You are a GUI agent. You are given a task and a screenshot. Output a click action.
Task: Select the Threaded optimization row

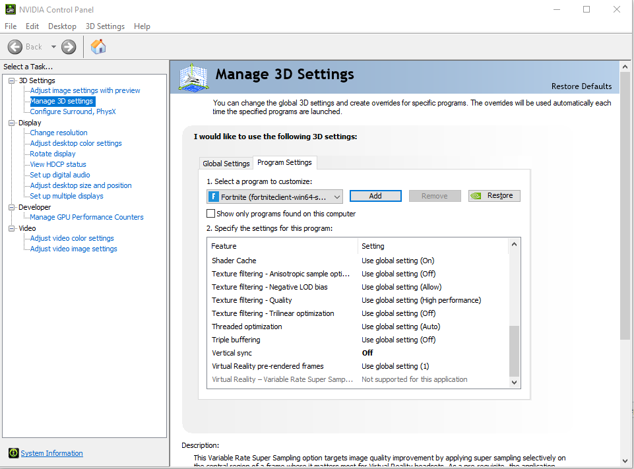tap(358, 327)
